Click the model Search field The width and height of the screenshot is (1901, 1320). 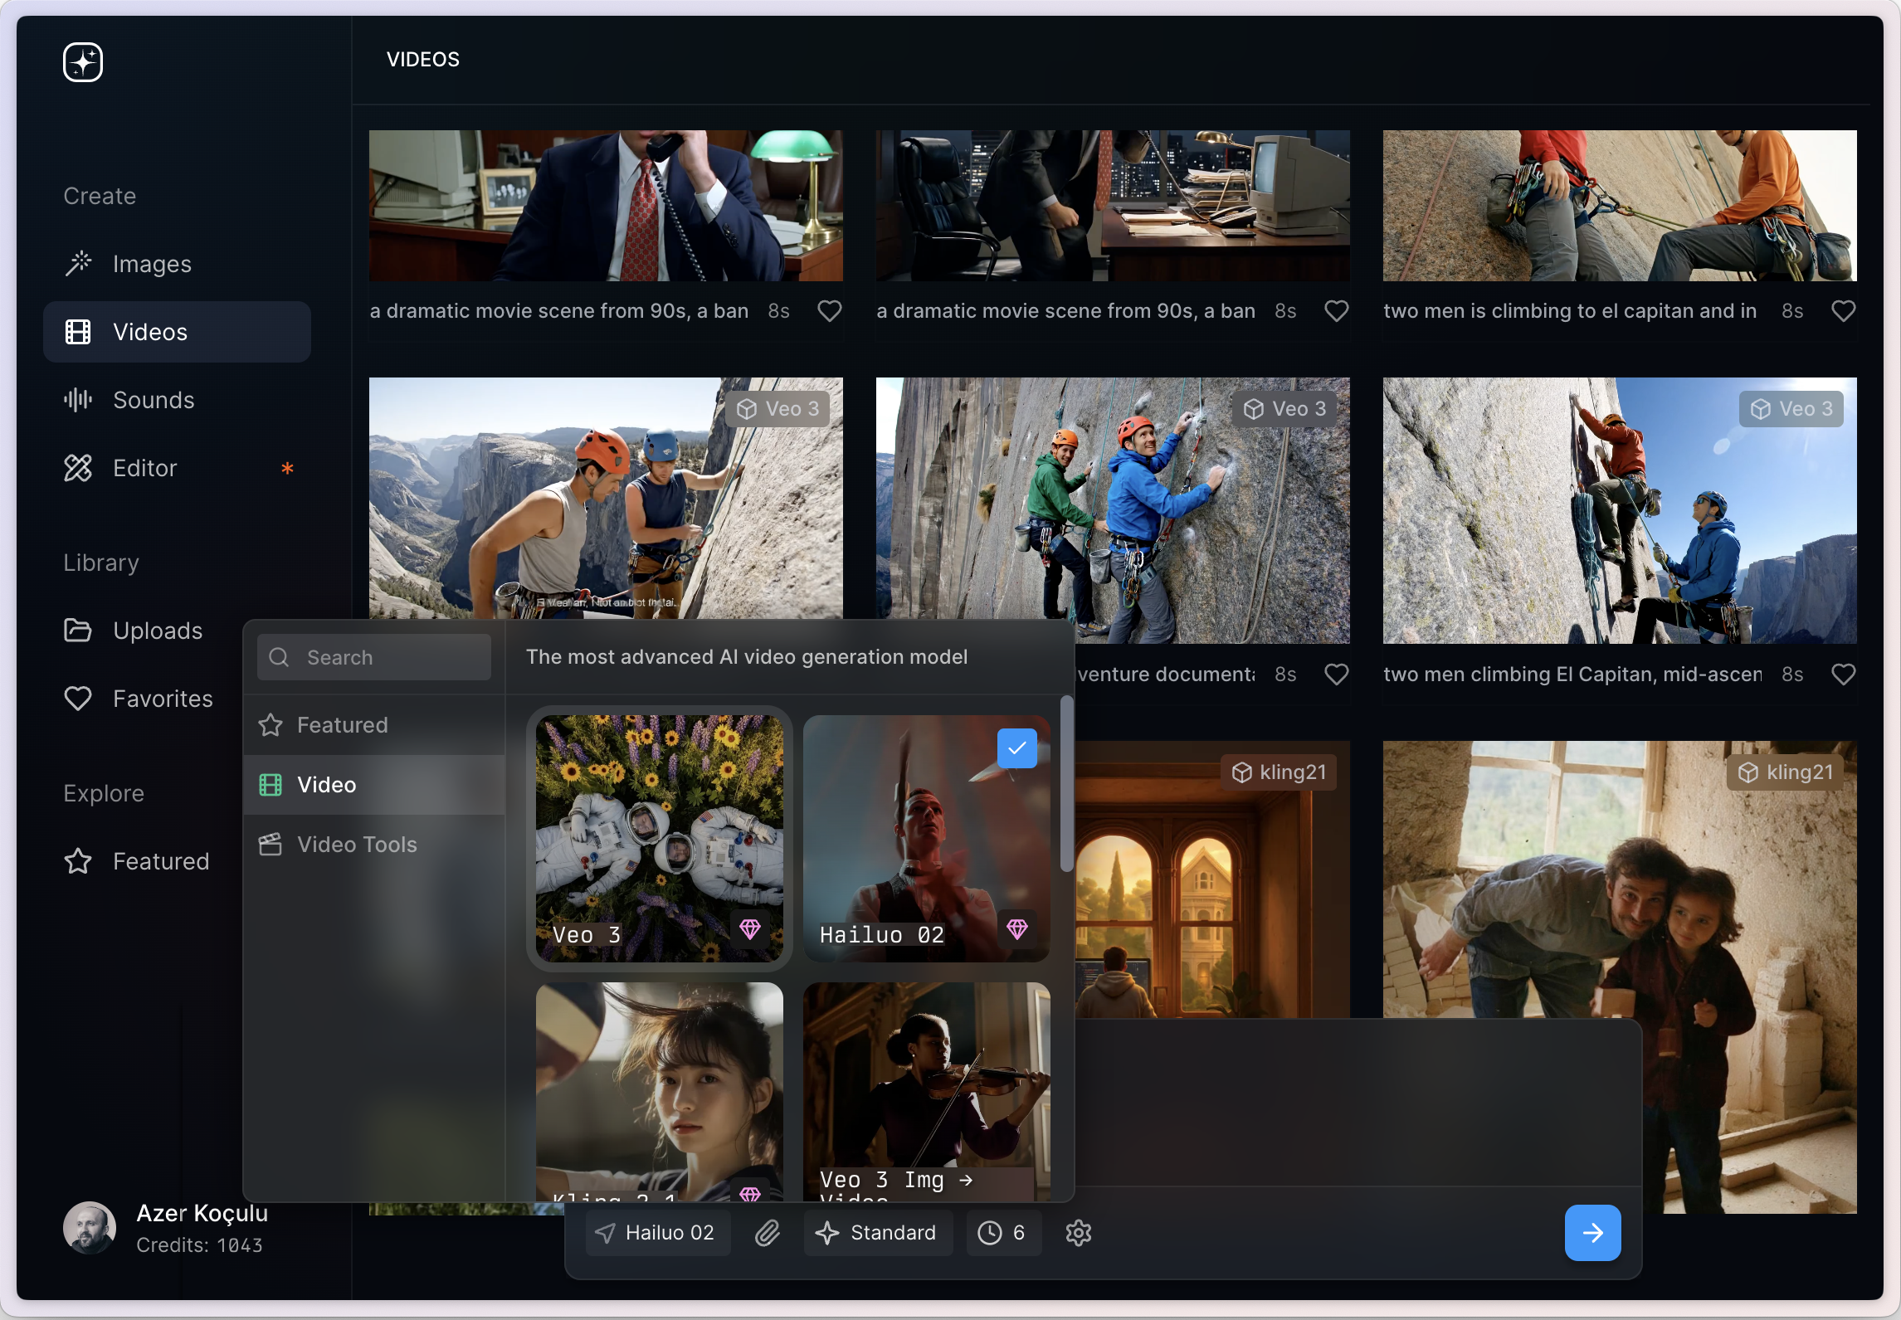point(374,657)
